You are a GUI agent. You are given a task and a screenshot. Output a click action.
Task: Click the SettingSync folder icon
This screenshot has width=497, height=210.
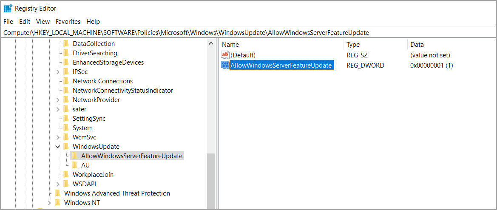pyautogui.click(x=66, y=119)
